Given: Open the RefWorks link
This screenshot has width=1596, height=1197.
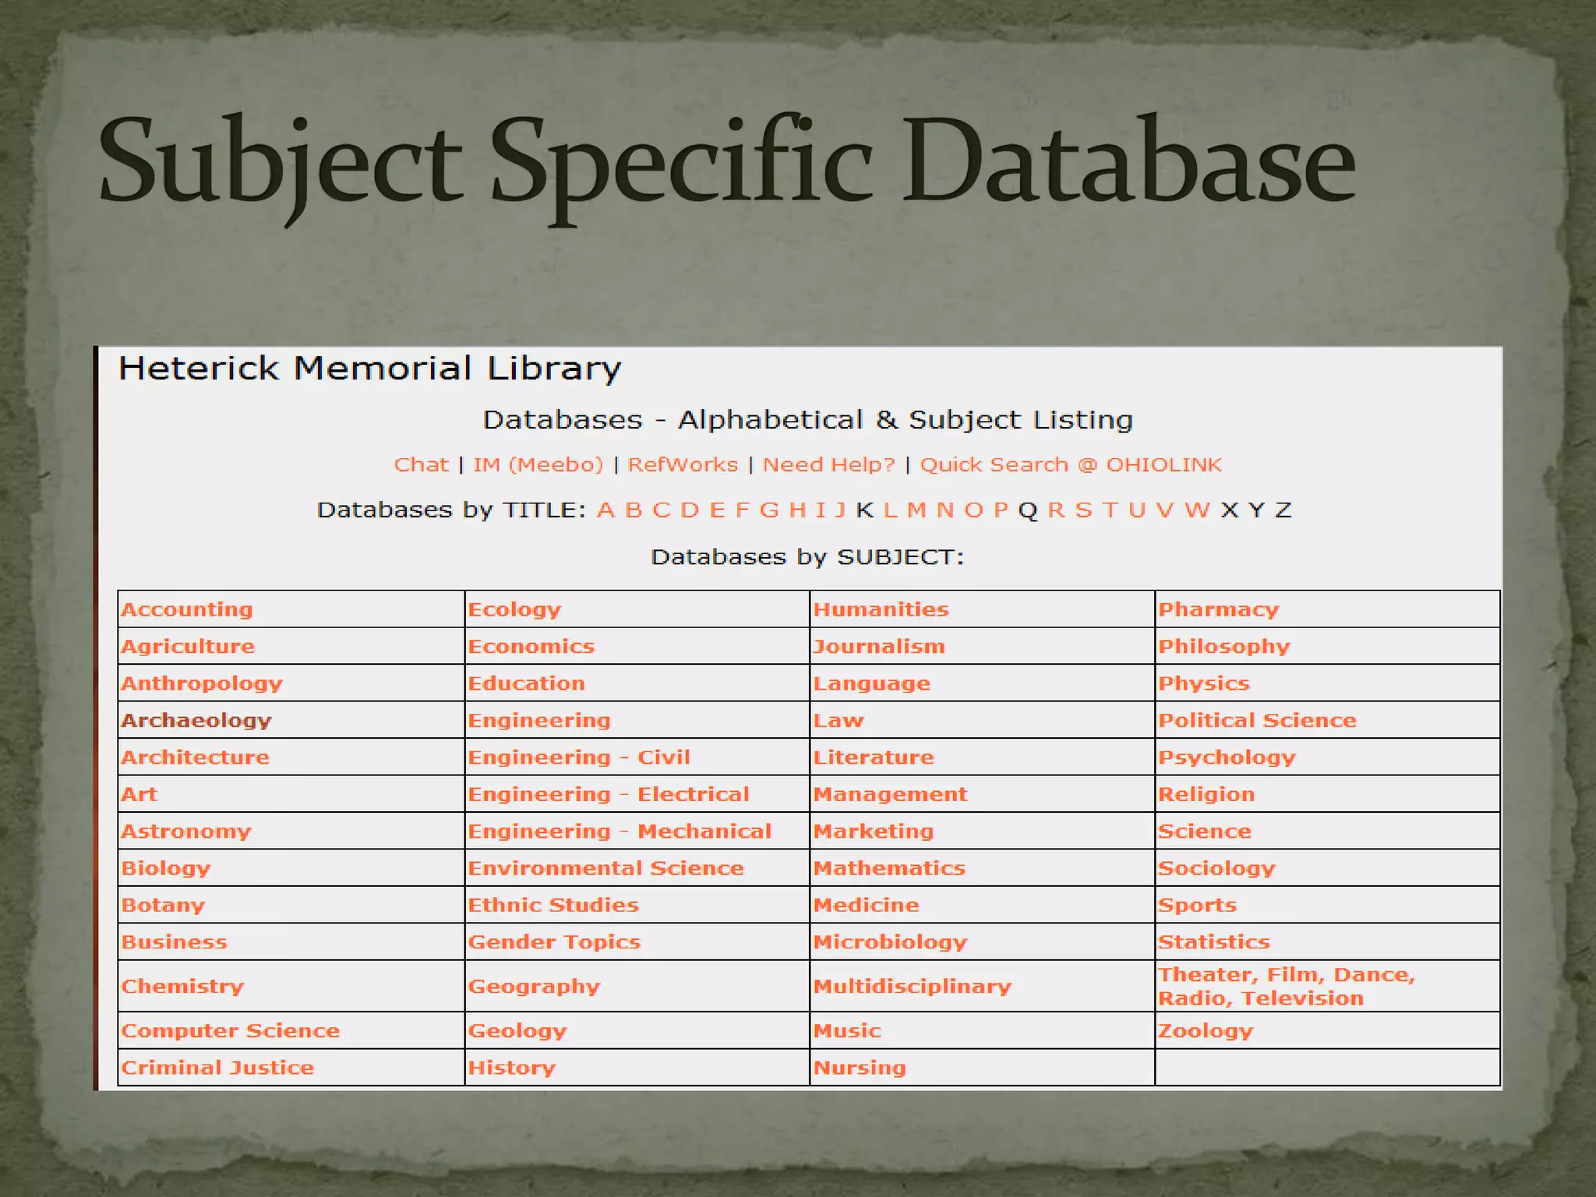Looking at the screenshot, I should [683, 464].
